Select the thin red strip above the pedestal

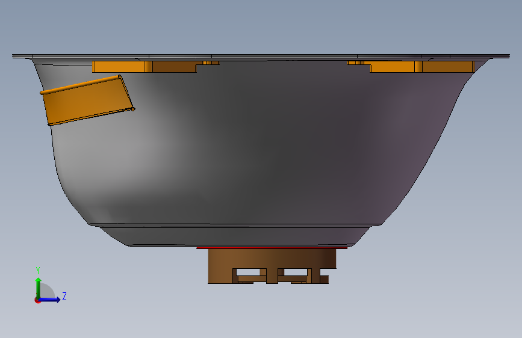pyautogui.click(x=272, y=248)
